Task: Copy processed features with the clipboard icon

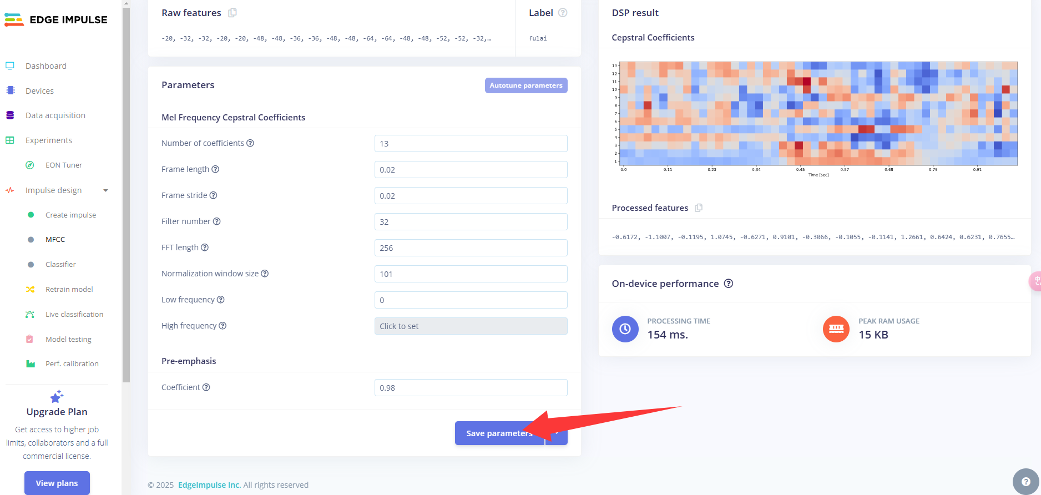Action: [x=699, y=208]
